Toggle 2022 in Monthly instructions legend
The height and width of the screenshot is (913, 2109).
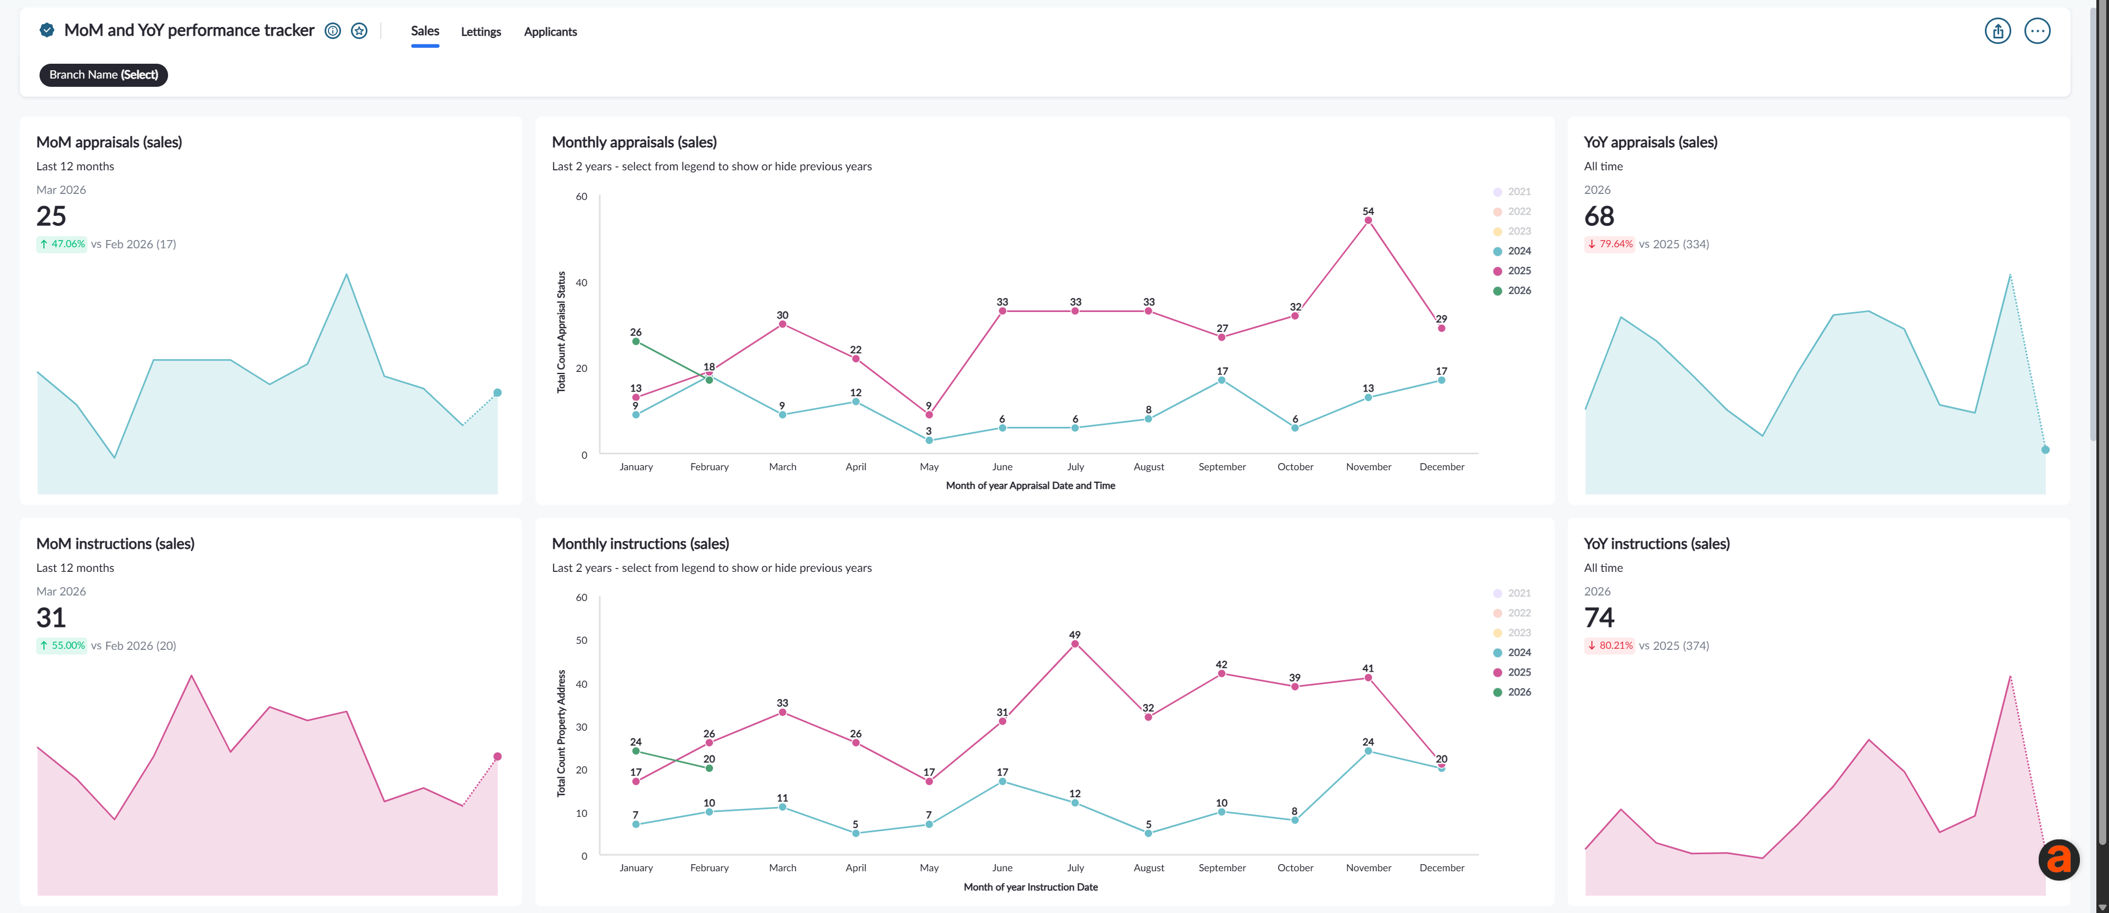click(x=1511, y=613)
